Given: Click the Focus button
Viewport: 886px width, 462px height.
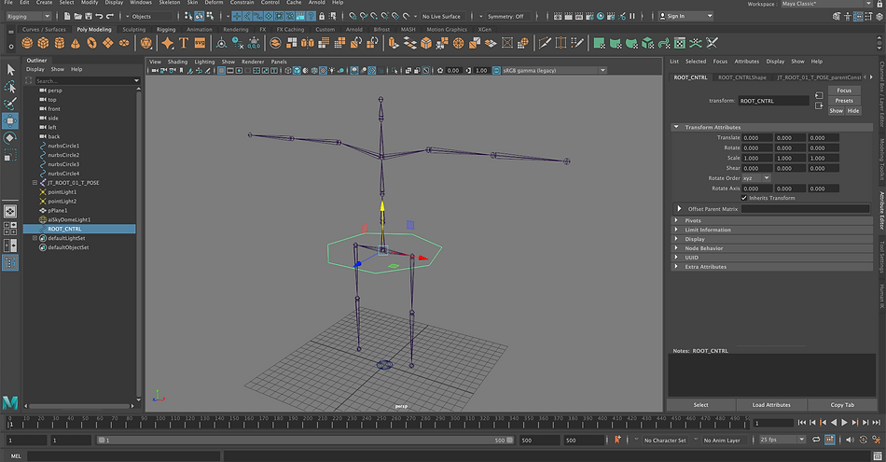Looking at the screenshot, I should (x=844, y=91).
